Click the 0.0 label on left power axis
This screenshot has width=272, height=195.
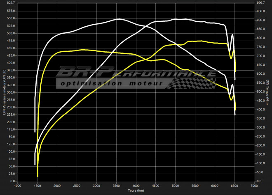point(13,181)
